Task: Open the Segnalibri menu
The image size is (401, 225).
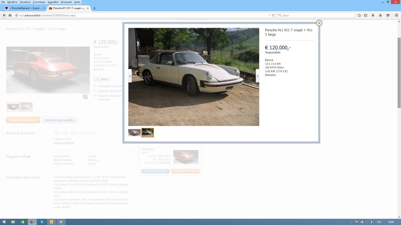Action: 53,2
